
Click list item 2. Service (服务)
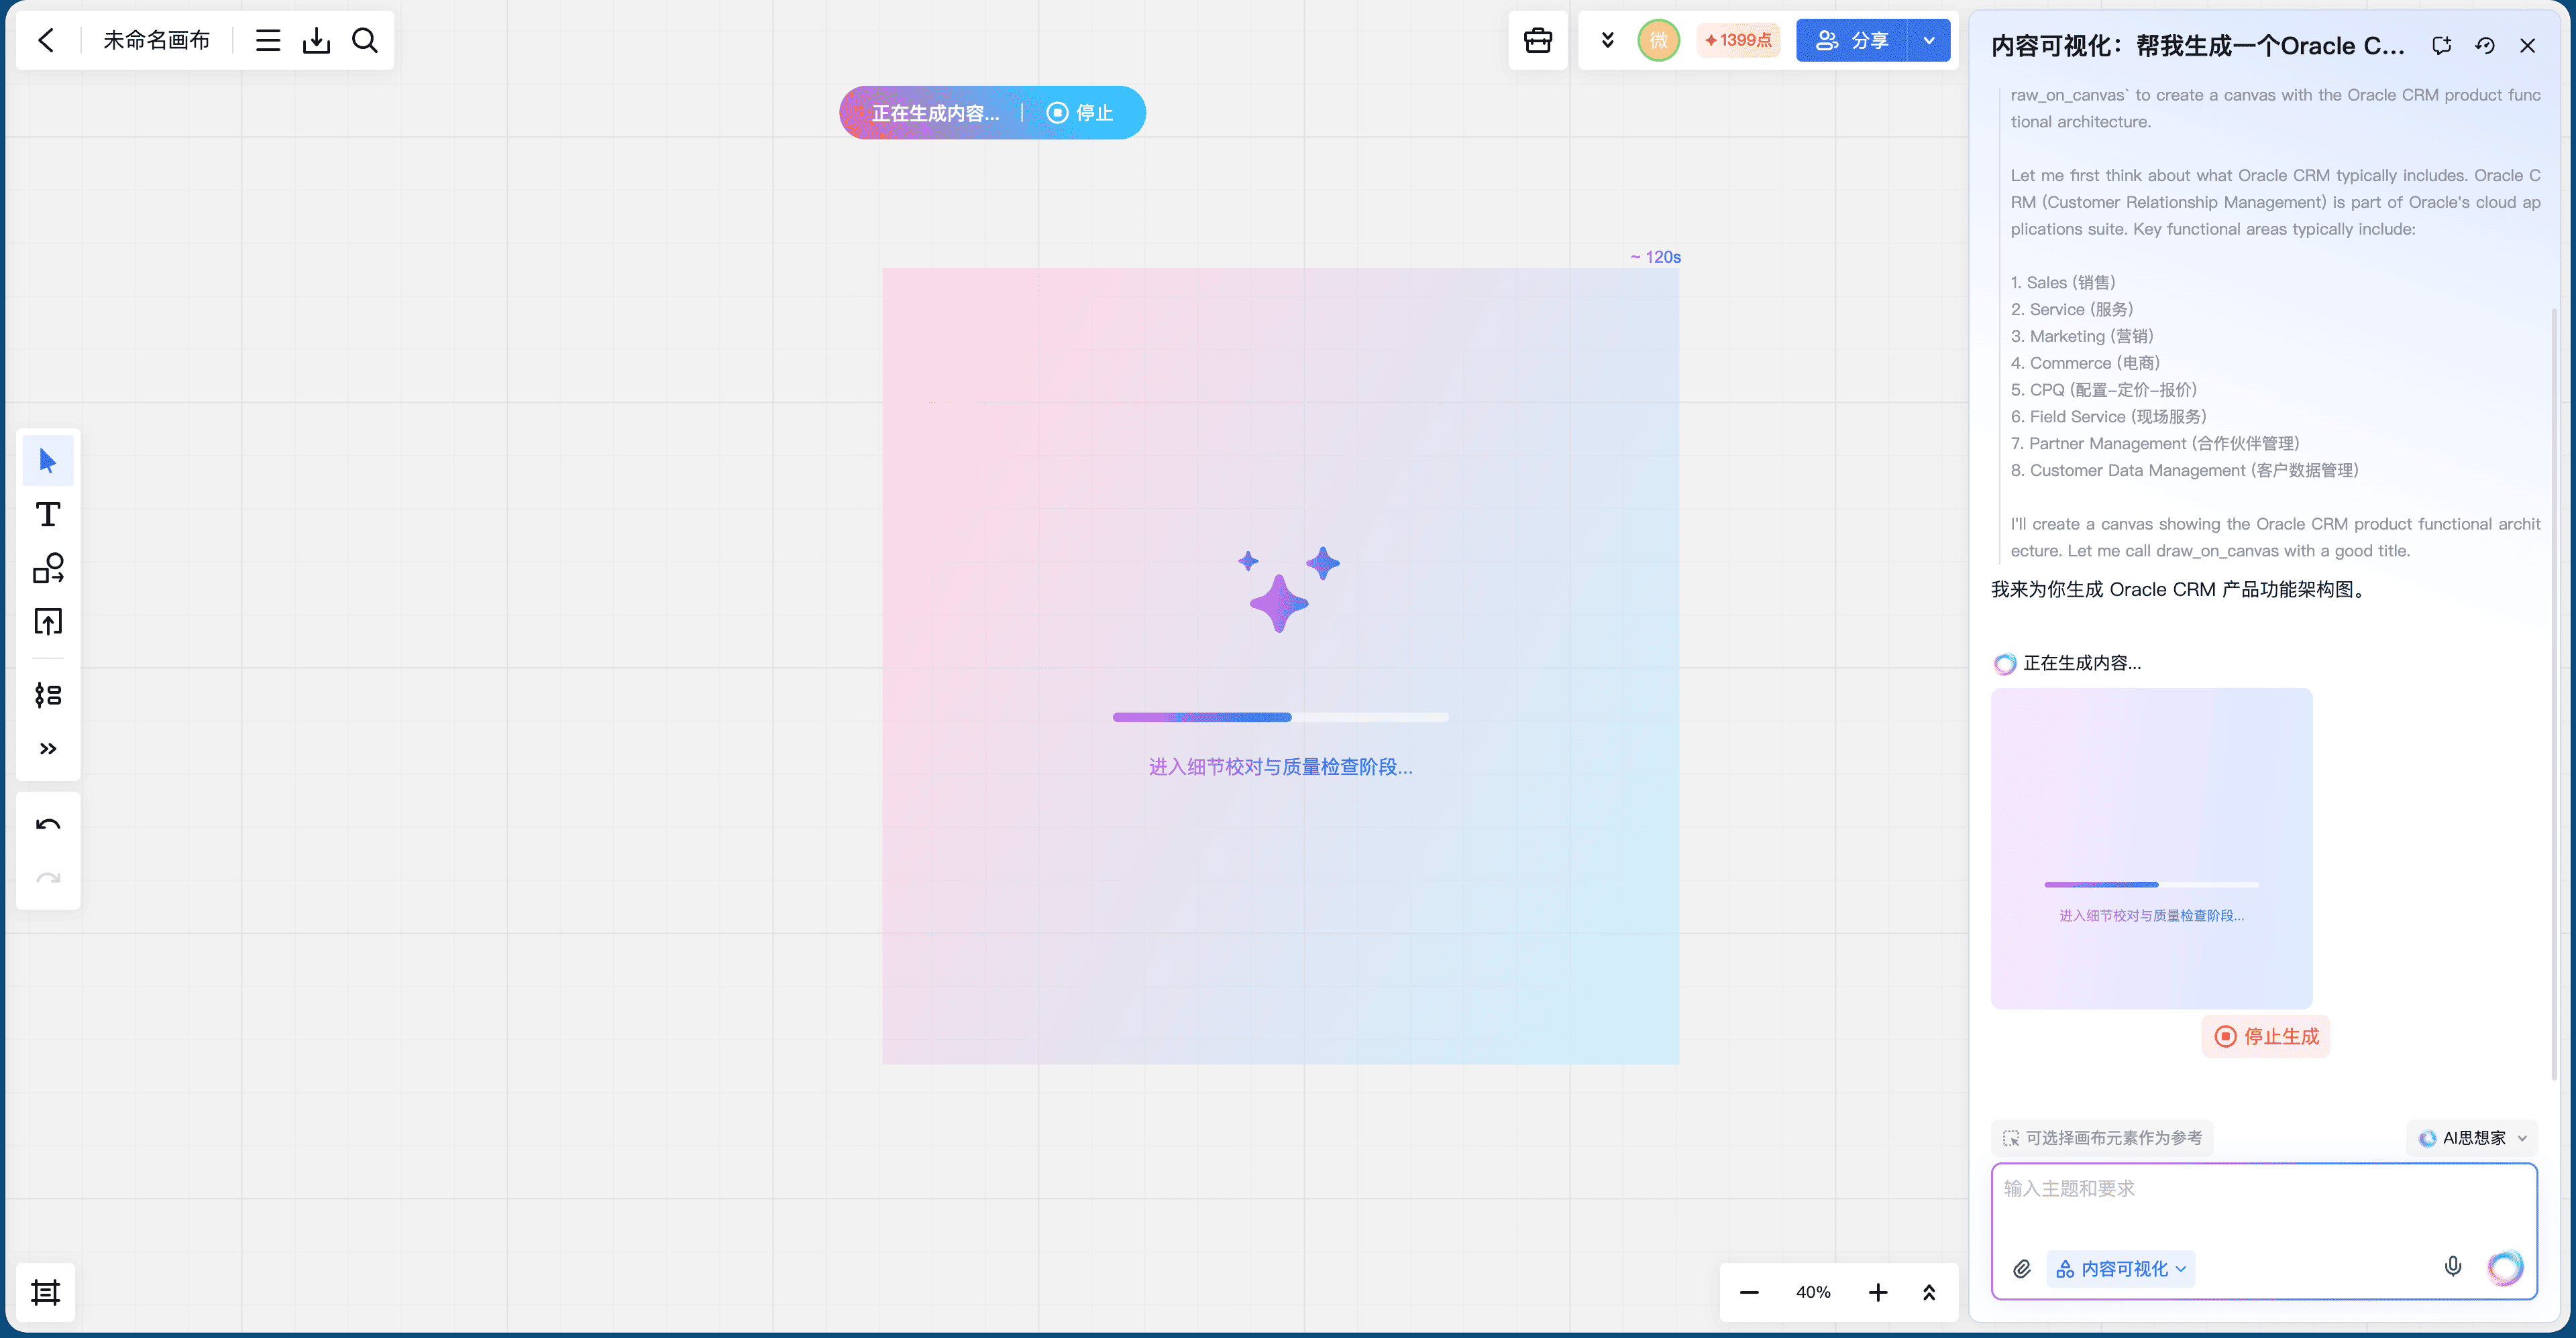(x=2072, y=310)
